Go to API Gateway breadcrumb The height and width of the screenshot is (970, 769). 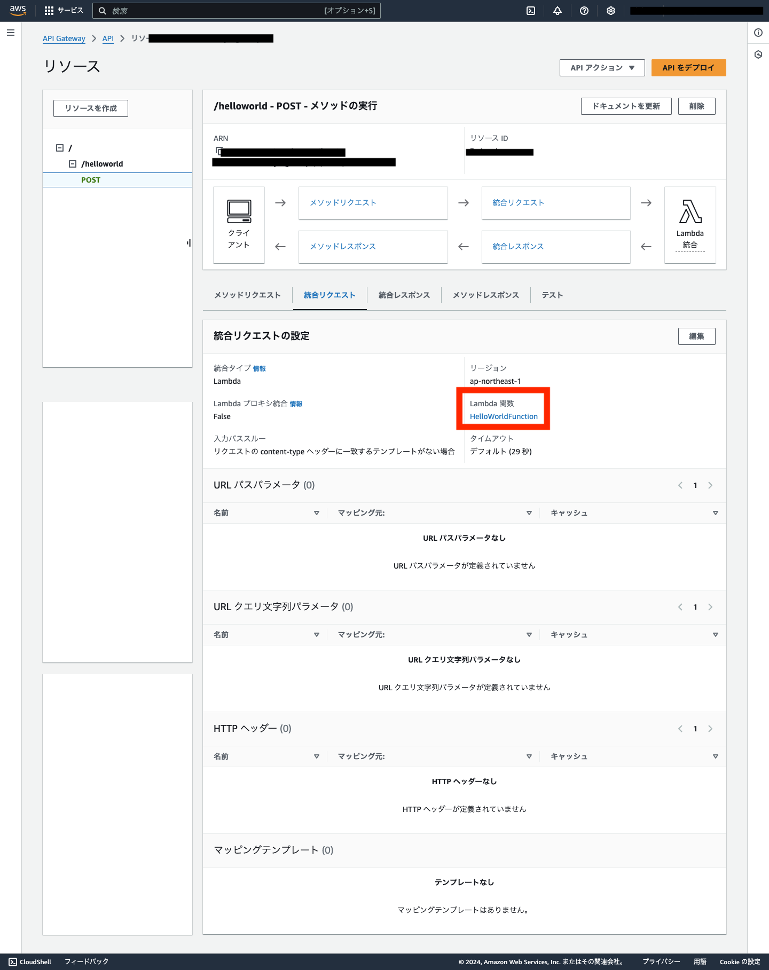click(64, 38)
